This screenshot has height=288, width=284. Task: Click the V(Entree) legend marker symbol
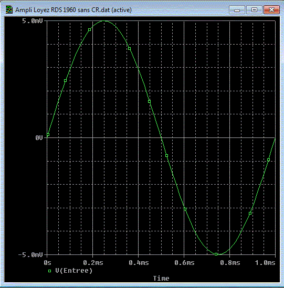pyautogui.click(x=49, y=271)
